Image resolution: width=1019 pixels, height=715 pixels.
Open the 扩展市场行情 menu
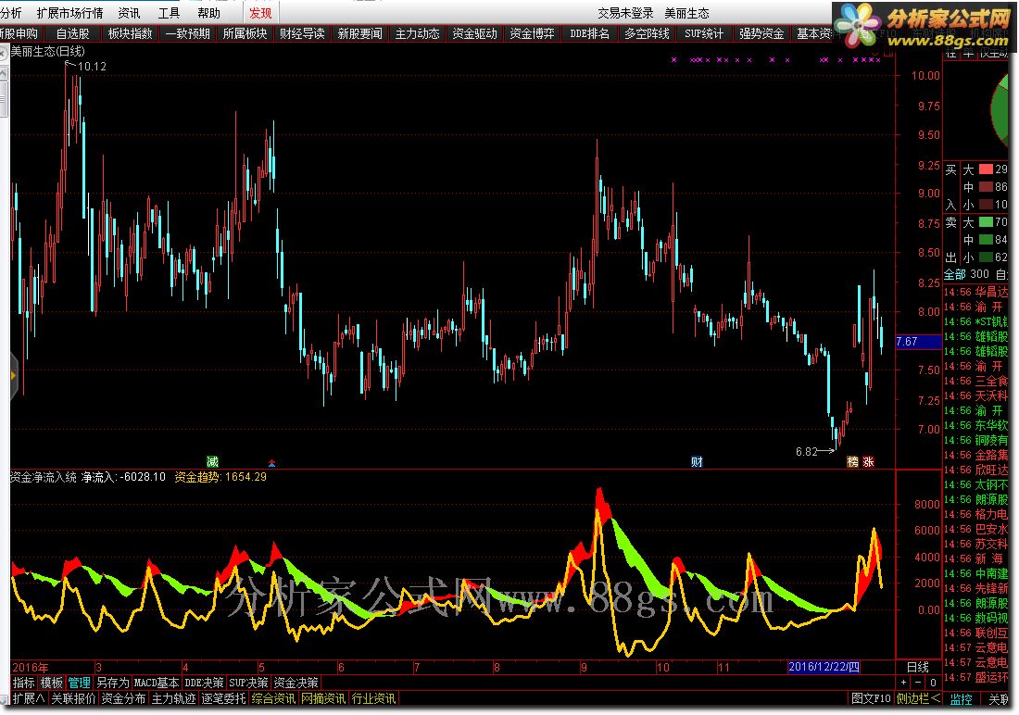pyautogui.click(x=69, y=13)
